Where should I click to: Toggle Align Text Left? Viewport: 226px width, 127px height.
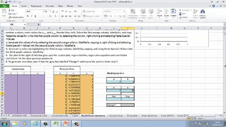(63, 16)
